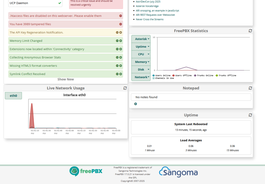
Task: Open the Asterisk Voicebridge article link
Action: 147,6
